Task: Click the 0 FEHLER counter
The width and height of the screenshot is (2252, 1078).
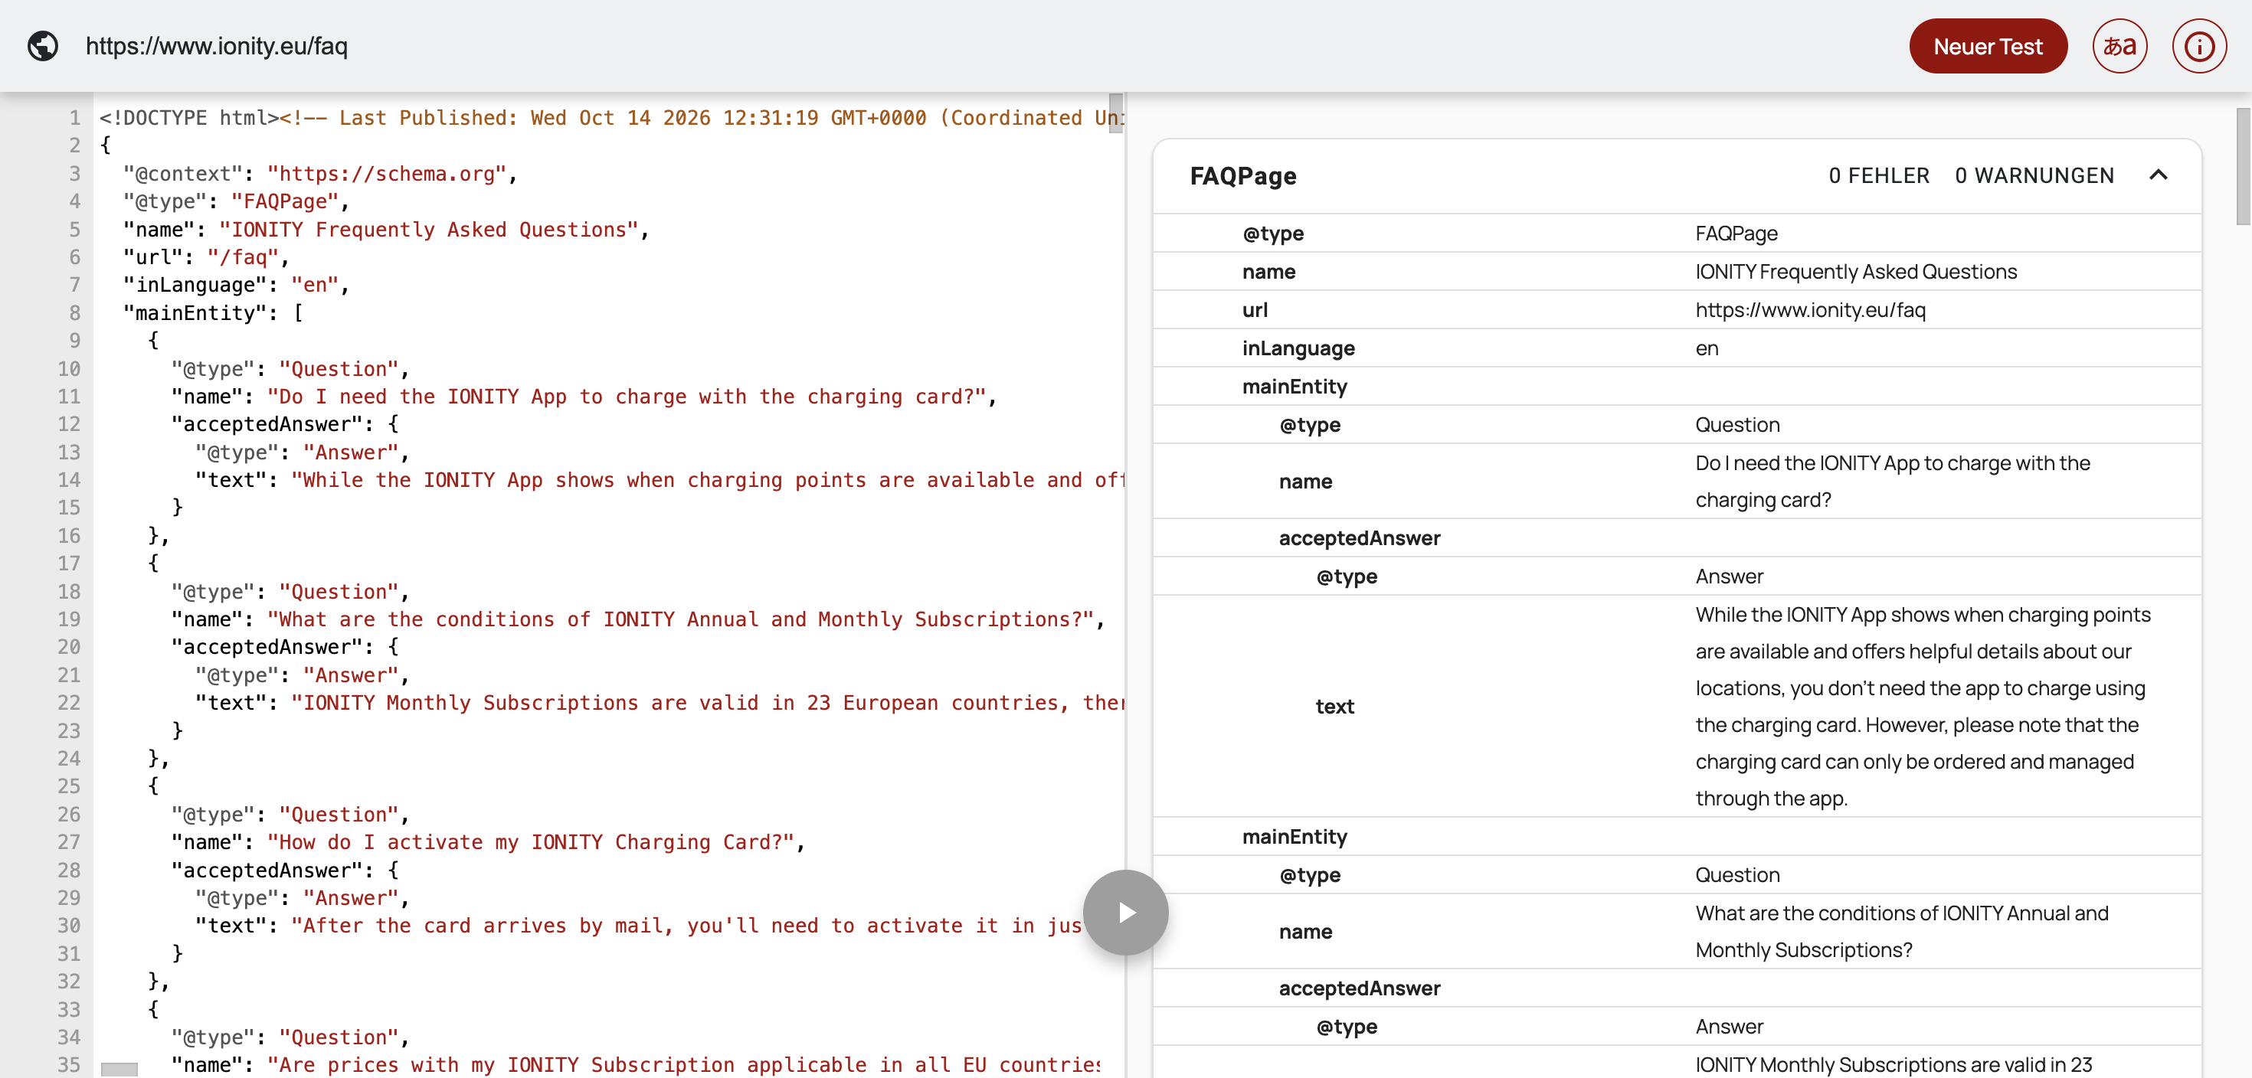Action: (1878, 175)
